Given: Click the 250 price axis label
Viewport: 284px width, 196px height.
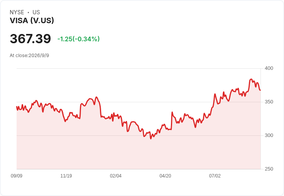Looking at the screenshot, I should click(x=269, y=169).
